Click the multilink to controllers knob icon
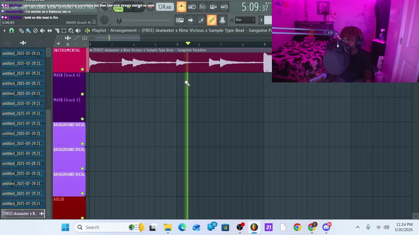Image resolution: width=419 pixels, height=235 pixels. click(222, 20)
